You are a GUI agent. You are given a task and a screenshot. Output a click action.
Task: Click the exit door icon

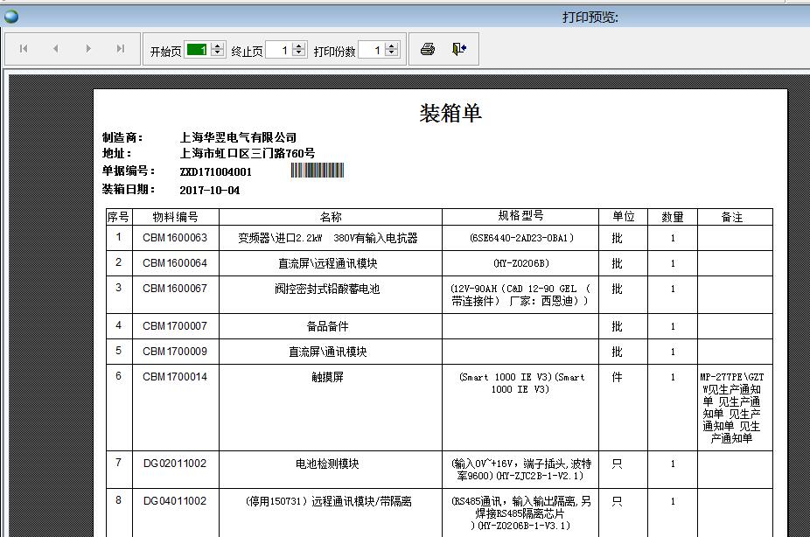459,49
